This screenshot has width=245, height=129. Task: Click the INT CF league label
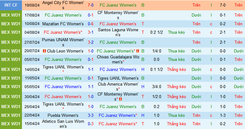pos(11,5)
